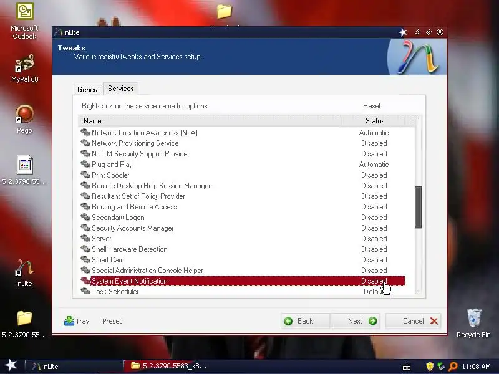Open the Preset menu
The height and width of the screenshot is (374, 499).
click(112, 321)
